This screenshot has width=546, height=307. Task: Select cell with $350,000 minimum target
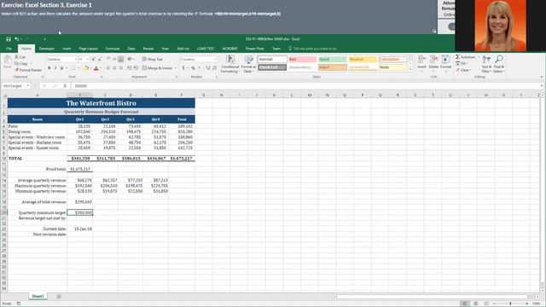click(79, 212)
